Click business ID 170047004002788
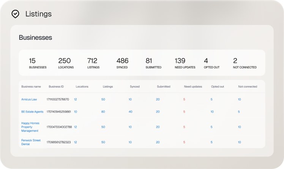This screenshot has height=169, width=284. [x=59, y=127]
